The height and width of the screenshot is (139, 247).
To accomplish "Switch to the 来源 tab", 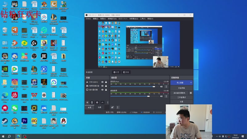I will [90, 107].
